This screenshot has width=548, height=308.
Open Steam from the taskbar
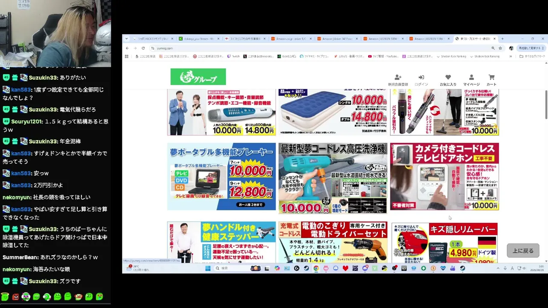307,268
